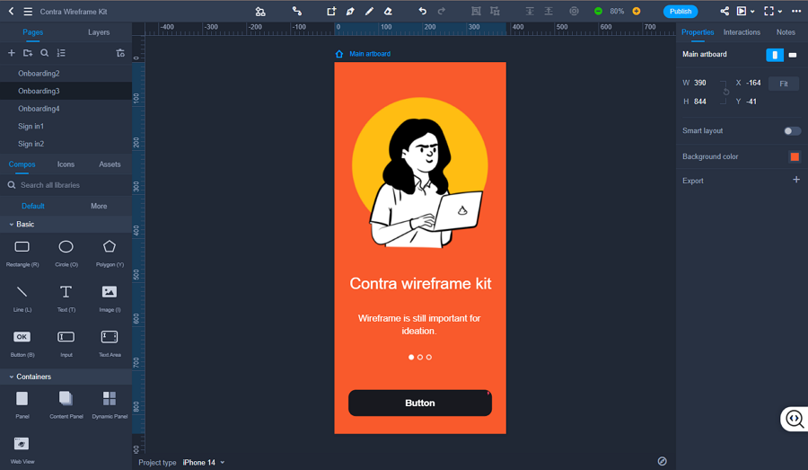Zoom out with the green minus button

click(x=598, y=12)
